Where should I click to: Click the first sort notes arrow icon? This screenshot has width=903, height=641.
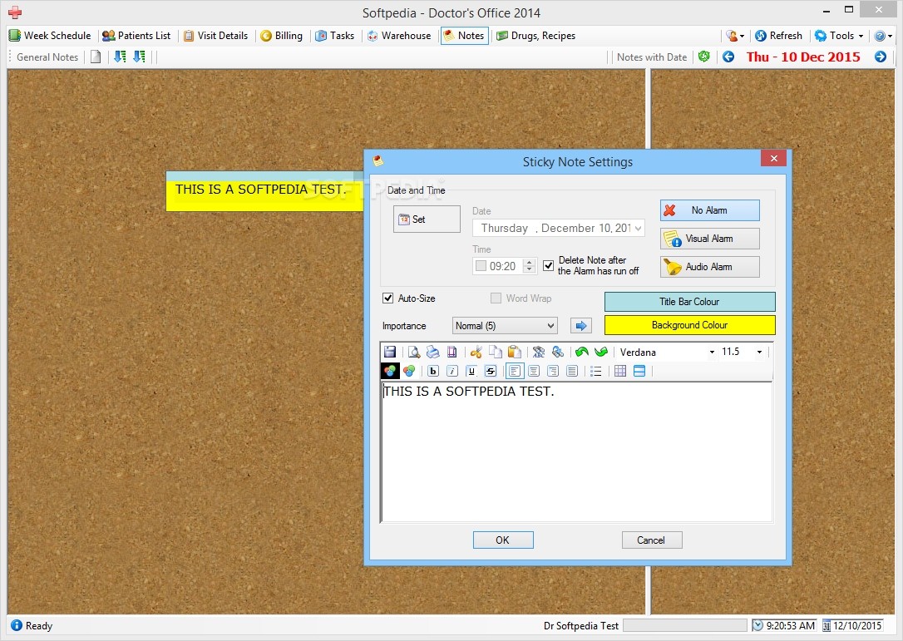tap(120, 57)
